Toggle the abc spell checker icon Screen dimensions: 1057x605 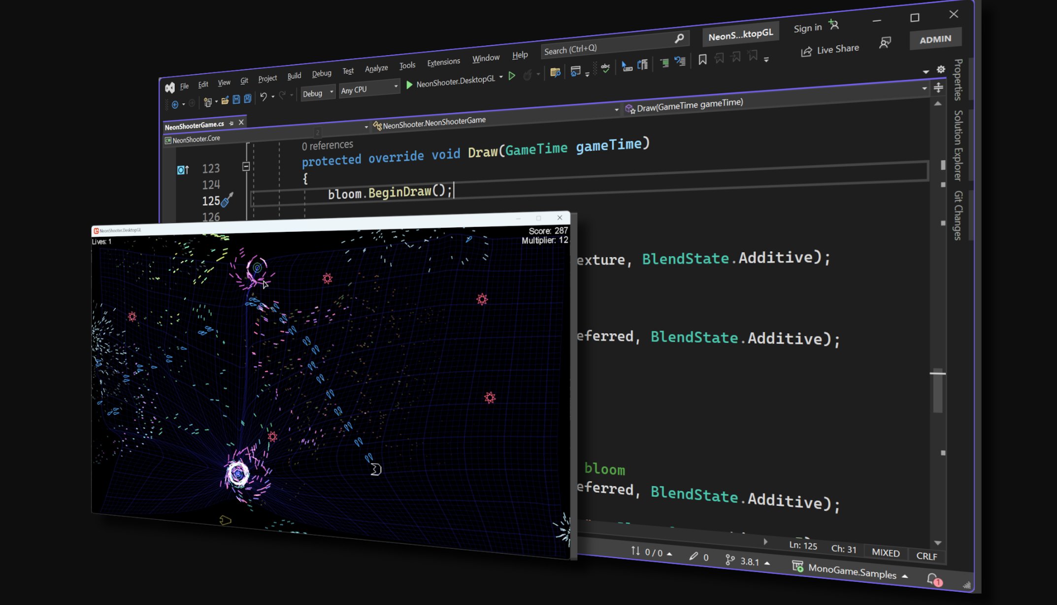[605, 68]
